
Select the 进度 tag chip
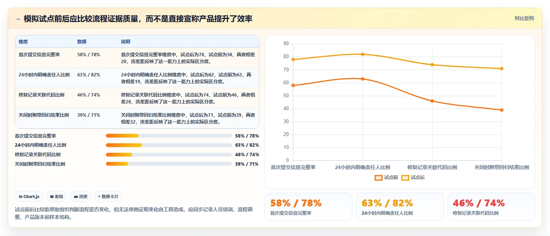coord(80,196)
